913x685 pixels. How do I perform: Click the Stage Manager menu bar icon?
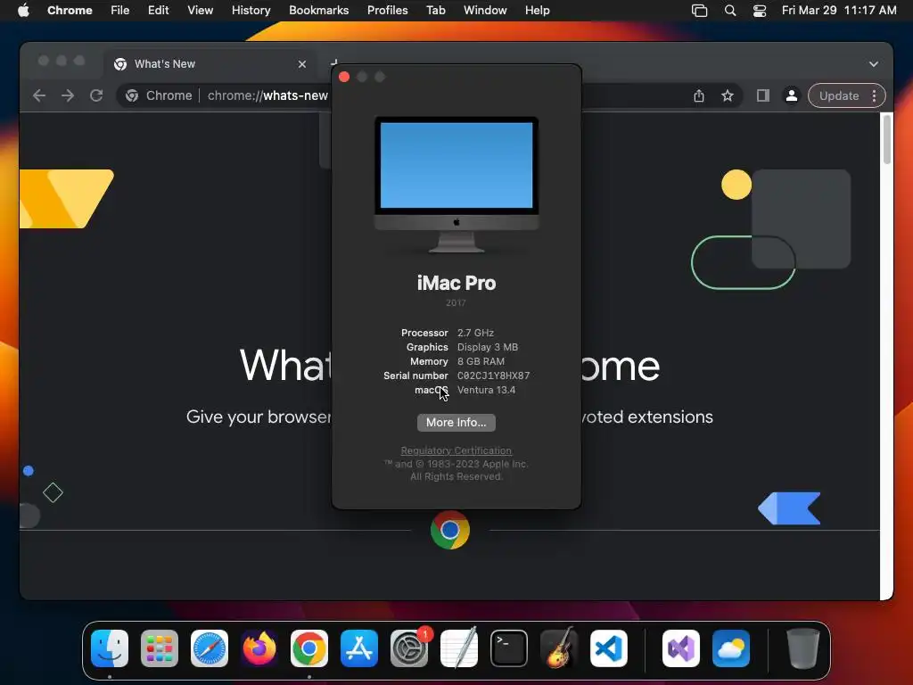click(699, 11)
